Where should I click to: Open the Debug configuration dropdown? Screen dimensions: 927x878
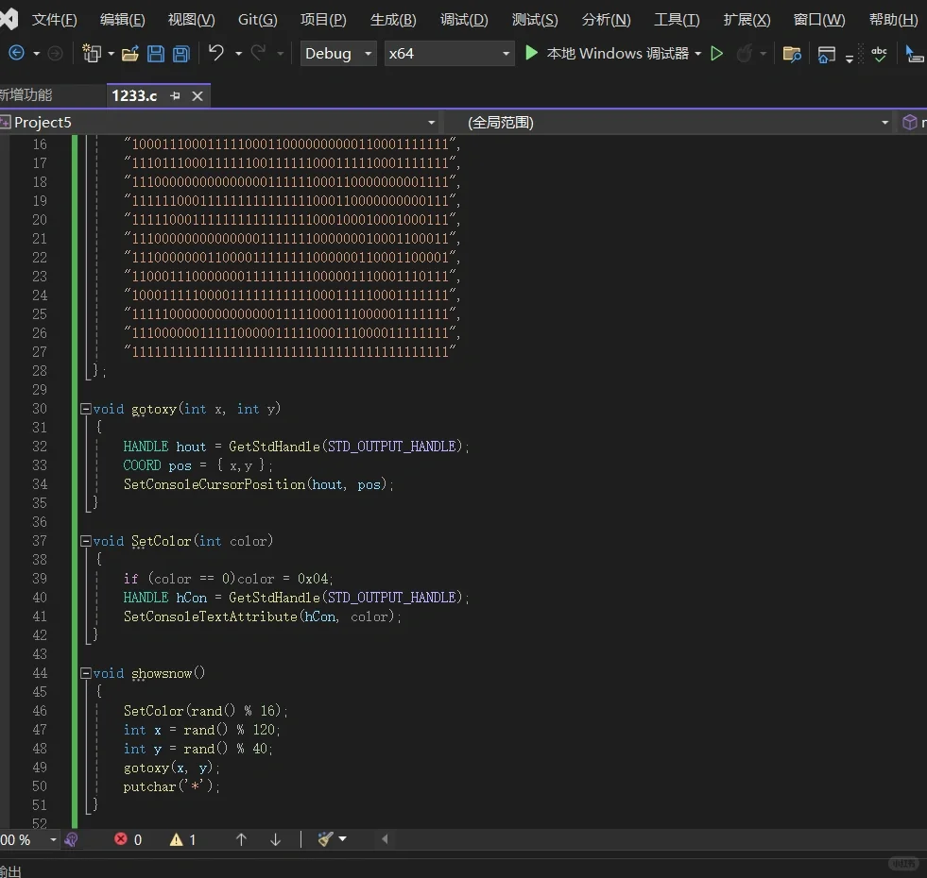[339, 54]
